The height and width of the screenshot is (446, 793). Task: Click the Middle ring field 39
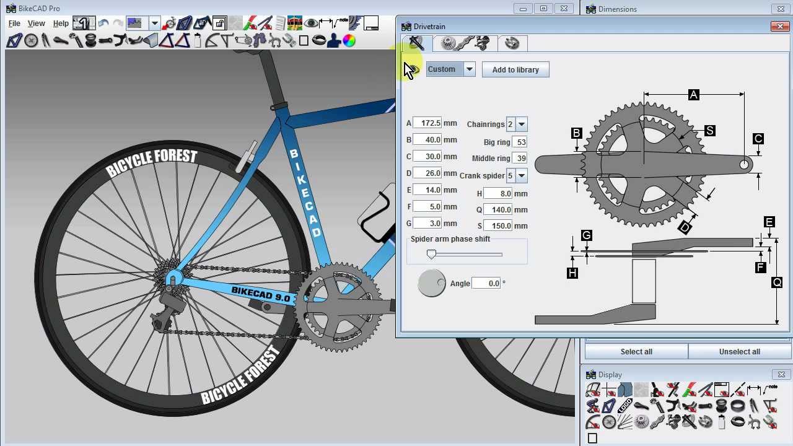point(520,159)
